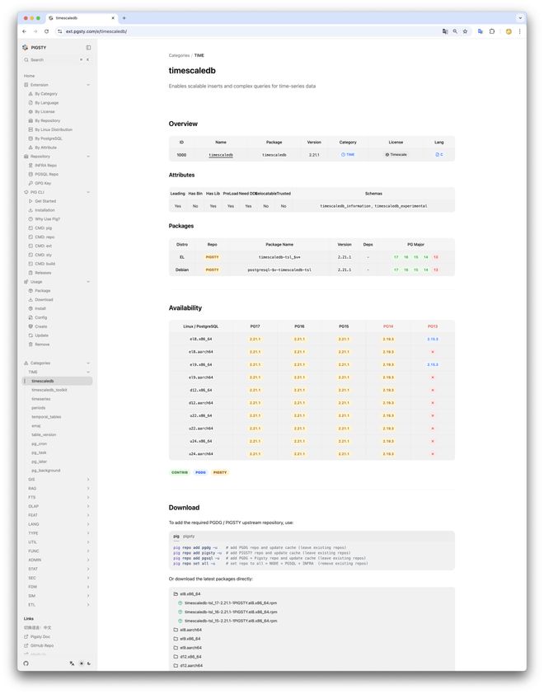Click the By License icon
Viewport: 544px width, 694px height.
coord(30,111)
